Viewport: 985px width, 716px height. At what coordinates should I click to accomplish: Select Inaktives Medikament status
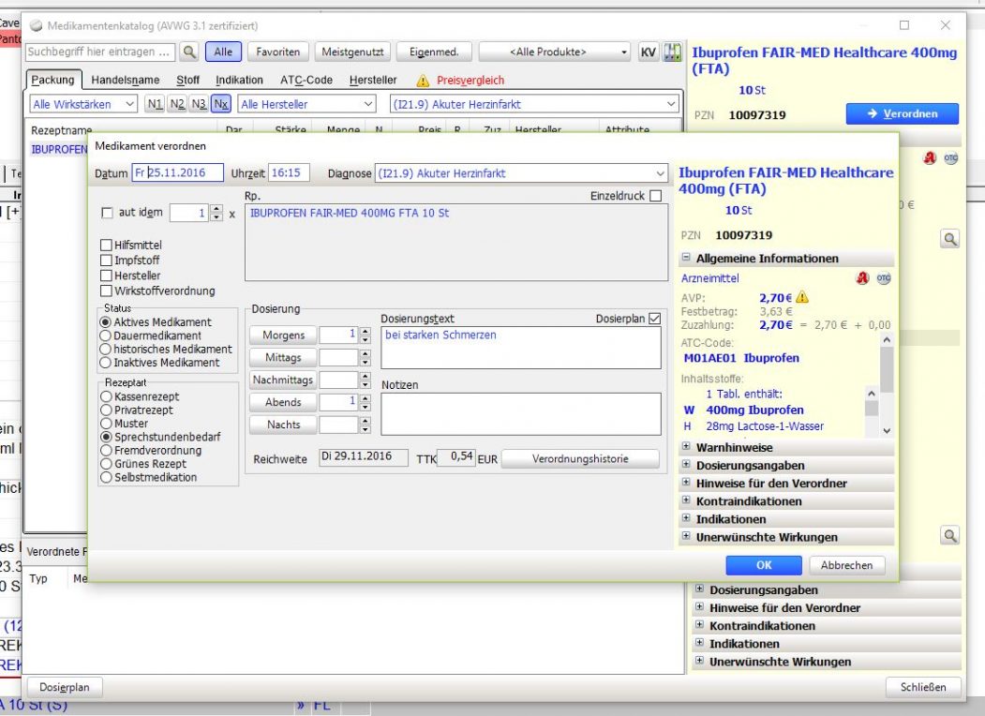(x=106, y=363)
